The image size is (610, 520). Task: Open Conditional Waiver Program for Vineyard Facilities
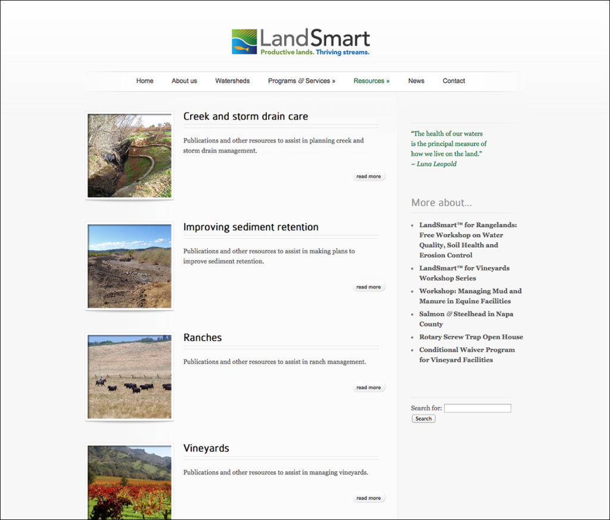click(x=467, y=354)
